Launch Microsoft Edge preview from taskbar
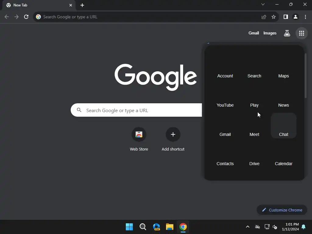This screenshot has height=234, width=312. [156, 227]
